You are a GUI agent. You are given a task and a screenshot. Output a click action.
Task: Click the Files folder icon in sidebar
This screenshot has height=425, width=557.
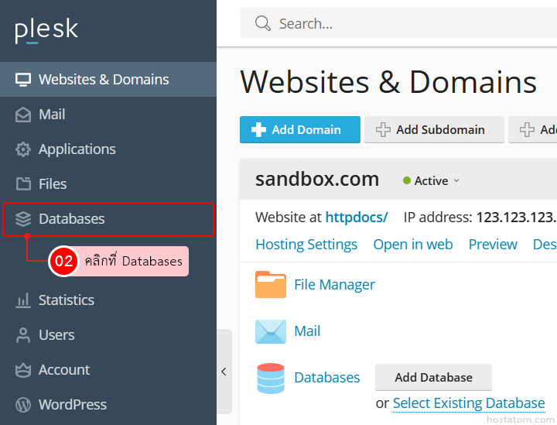pos(23,184)
